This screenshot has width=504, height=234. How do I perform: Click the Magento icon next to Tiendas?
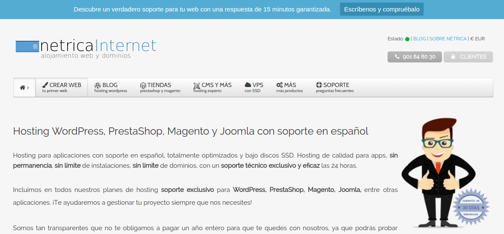[x=143, y=85]
